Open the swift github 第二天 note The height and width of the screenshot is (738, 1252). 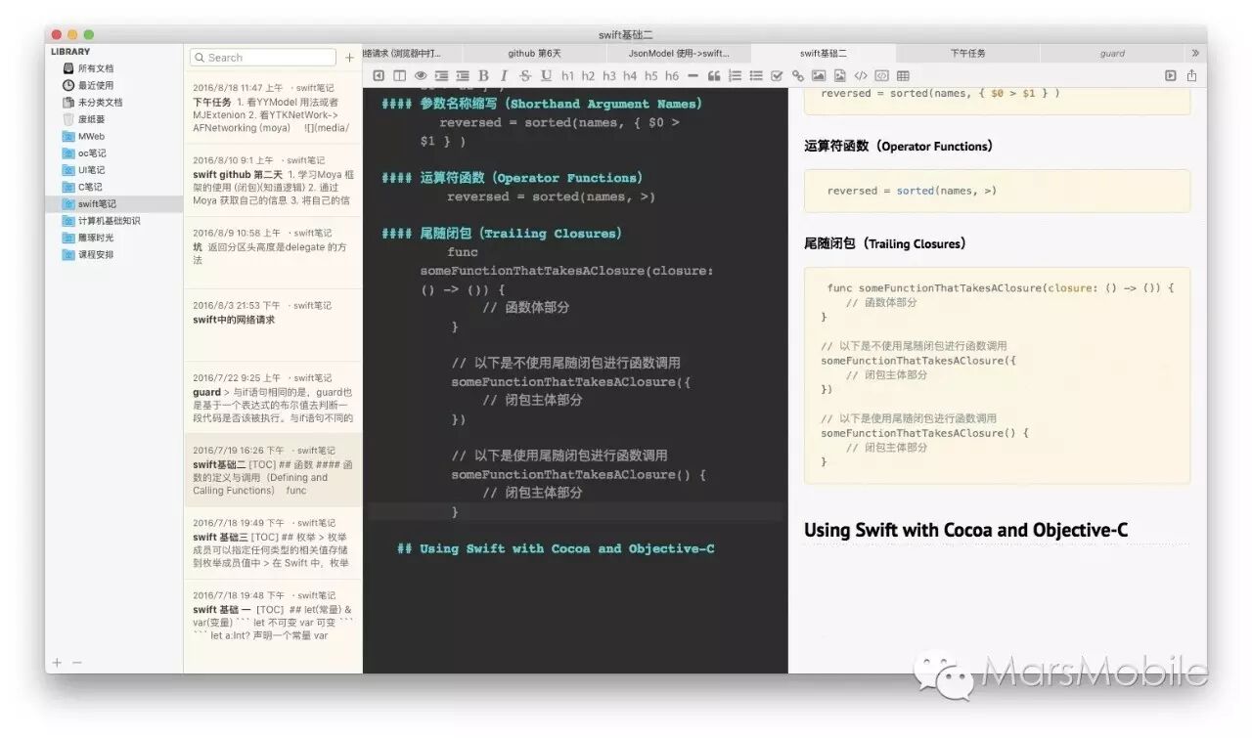[273, 180]
